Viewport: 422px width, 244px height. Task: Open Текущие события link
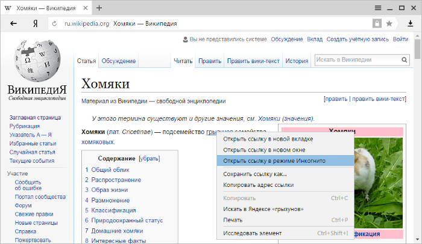32,161
